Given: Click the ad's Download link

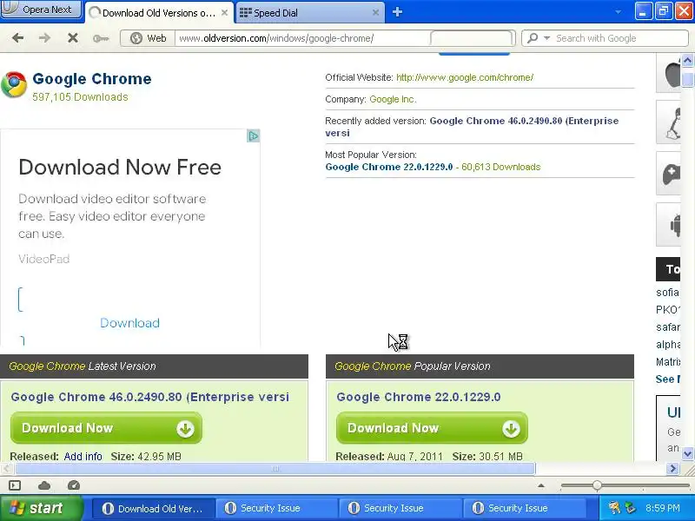Looking at the screenshot, I should tap(129, 323).
